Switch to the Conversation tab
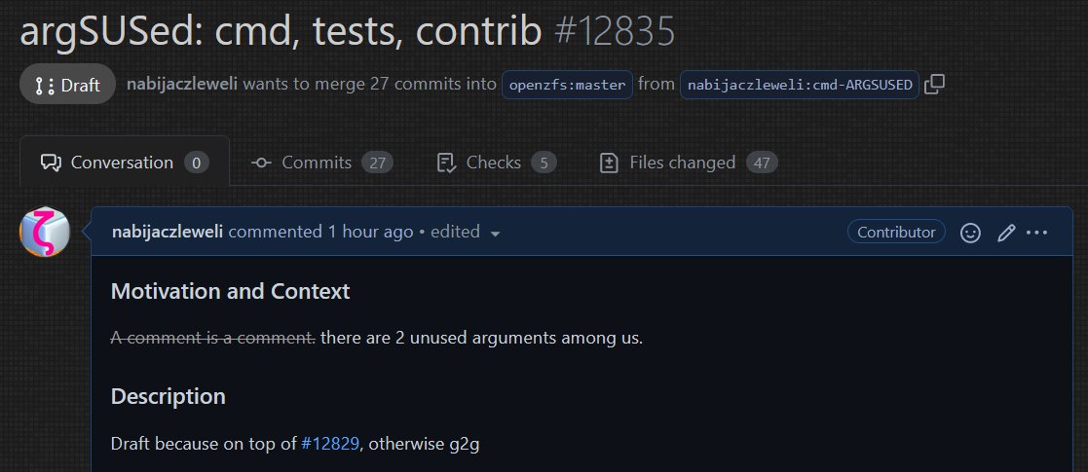 coord(124,163)
